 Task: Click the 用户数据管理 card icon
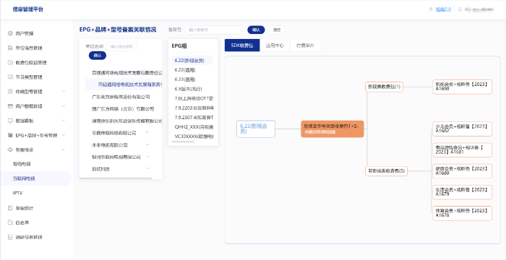click(x=10, y=106)
